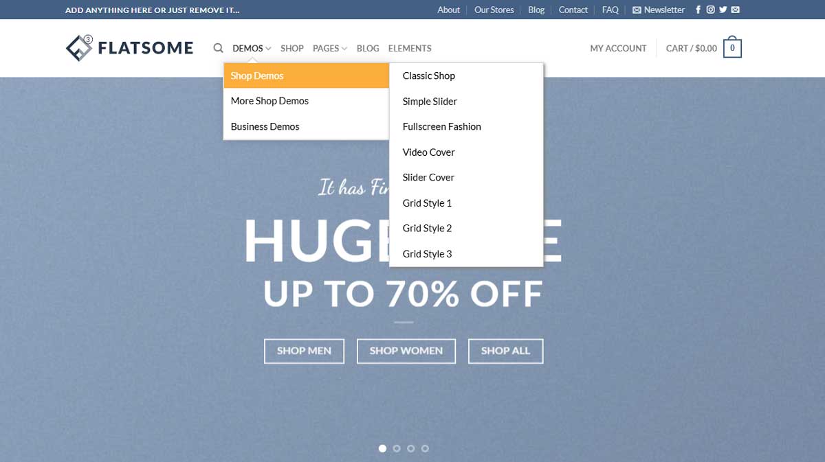825x462 pixels.
Task: Open the cart bag icon
Action: pyautogui.click(x=732, y=47)
